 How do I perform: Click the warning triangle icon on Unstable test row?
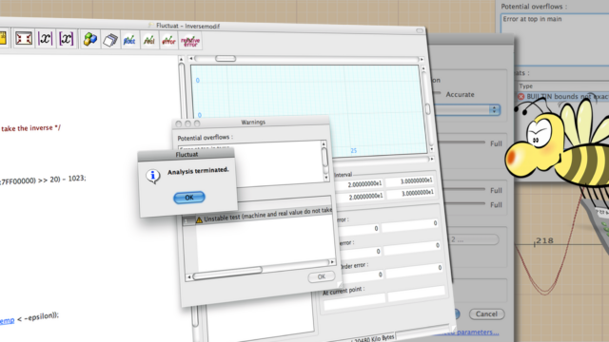(199, 219)
